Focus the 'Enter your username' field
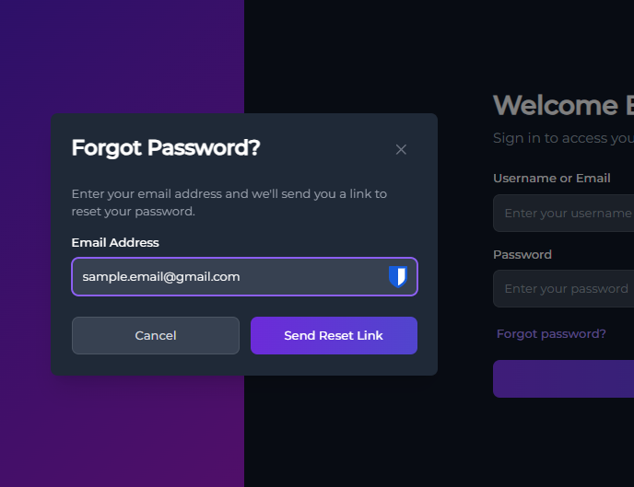Image resolution: width=634 pixels, height=487 pixels. 566,214
